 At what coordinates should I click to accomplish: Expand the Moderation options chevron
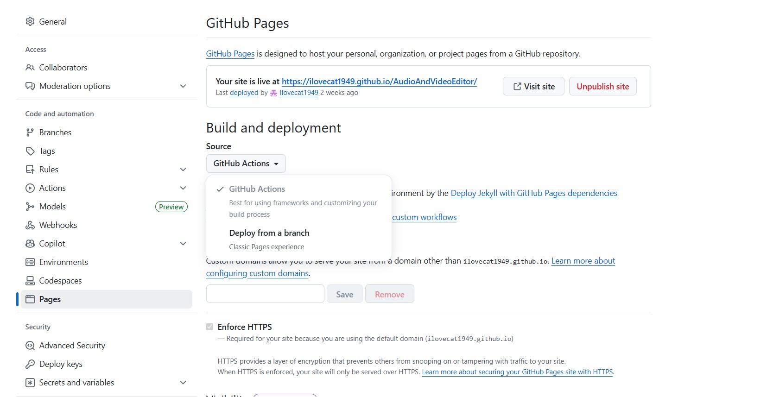click(x=183, y=86)
